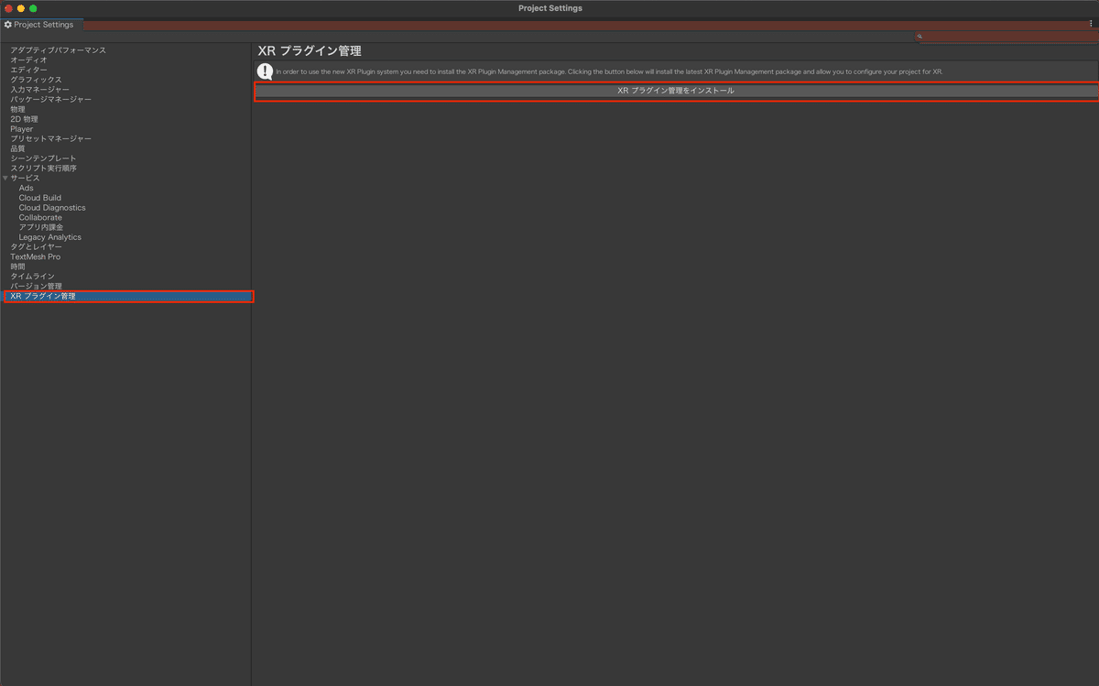Click the Project Settings tab
The image size is (1099, 686).
(41, 25)
